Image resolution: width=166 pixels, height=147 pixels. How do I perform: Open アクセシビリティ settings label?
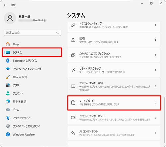click(21, 118)
